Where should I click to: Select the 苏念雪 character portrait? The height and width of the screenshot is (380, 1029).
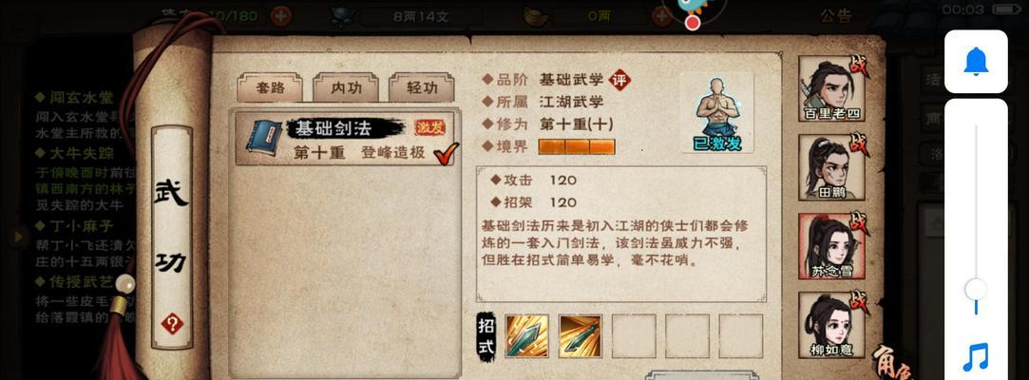pos(831,246)
